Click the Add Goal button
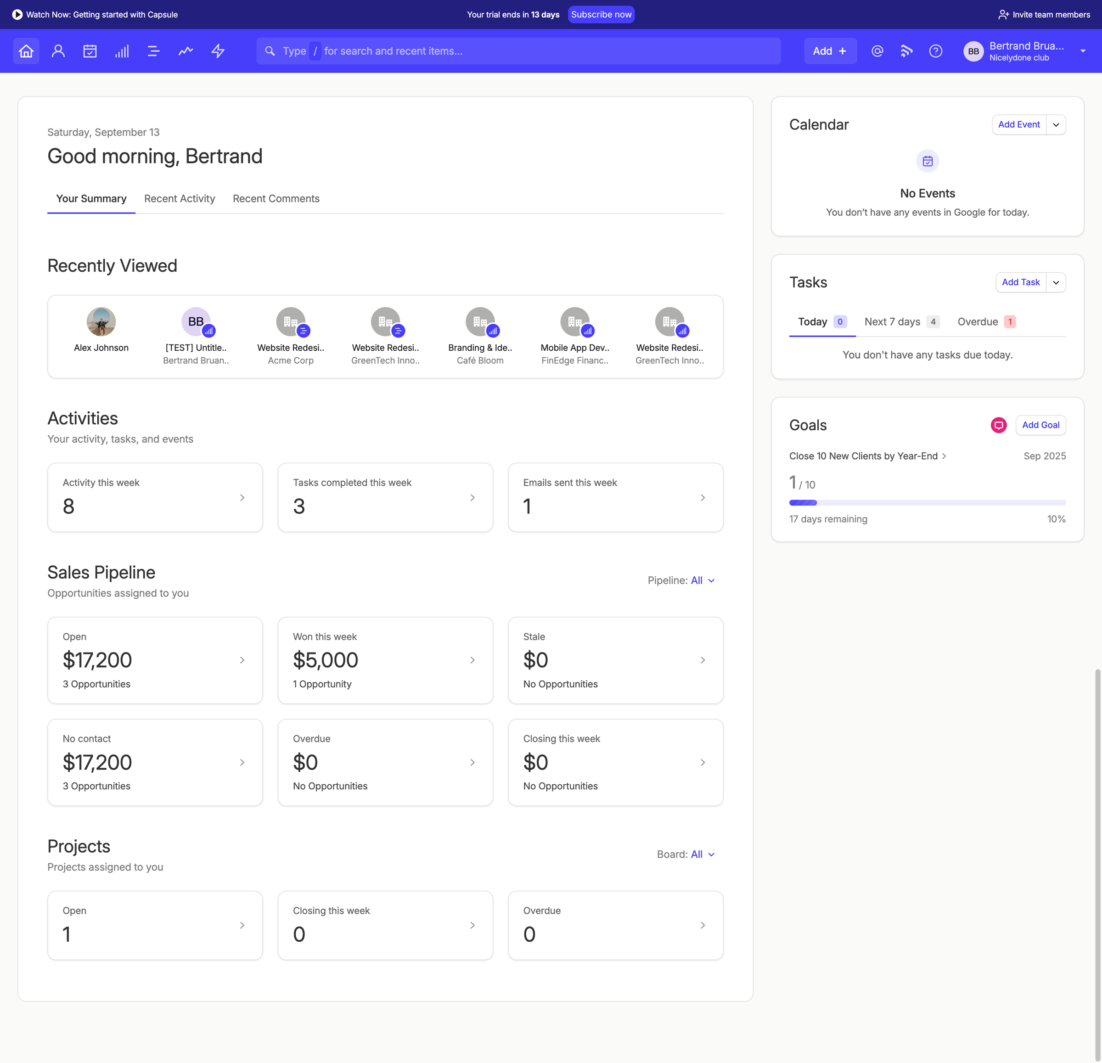Image resolution: width=1102 pixels, height=1063 pixels. [1040, 425]
